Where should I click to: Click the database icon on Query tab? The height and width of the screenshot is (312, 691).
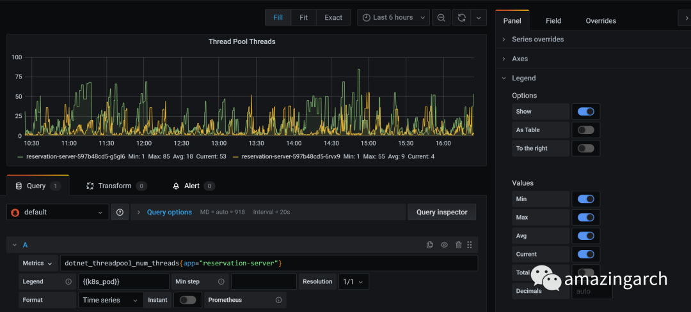click(x=19, y=186)
